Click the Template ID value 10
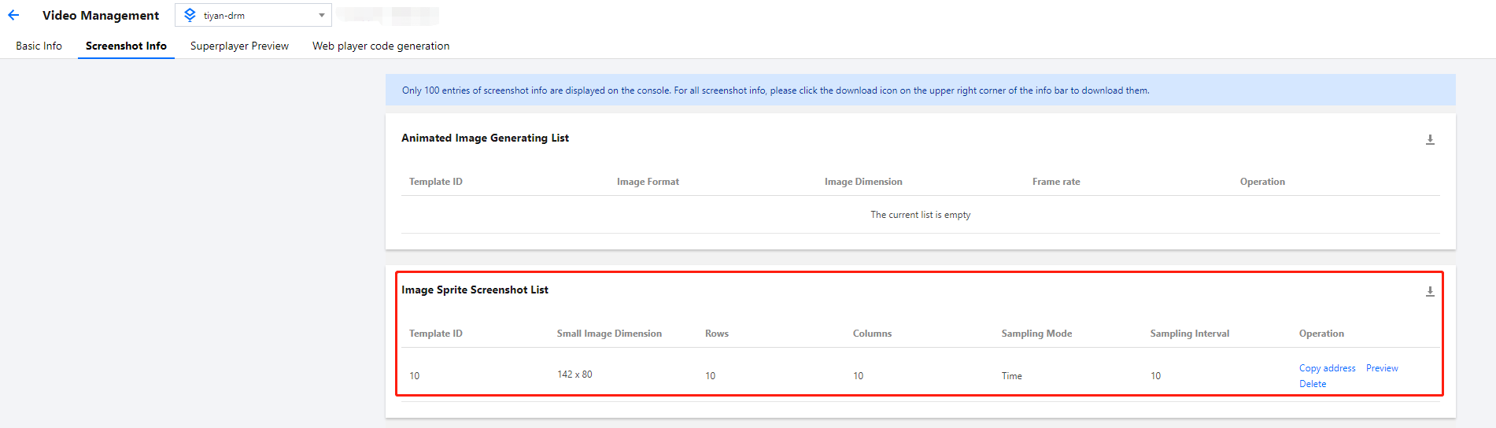Screen dimensions: 1496x428 (415, 376)
